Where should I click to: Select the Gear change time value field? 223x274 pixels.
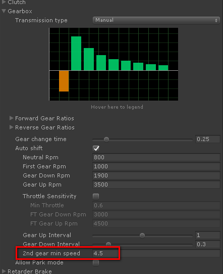pos(208,139)
